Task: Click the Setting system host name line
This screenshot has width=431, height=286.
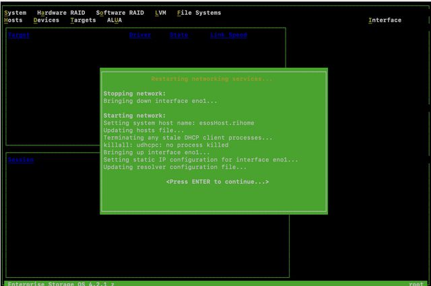Action: coord(178,123)
